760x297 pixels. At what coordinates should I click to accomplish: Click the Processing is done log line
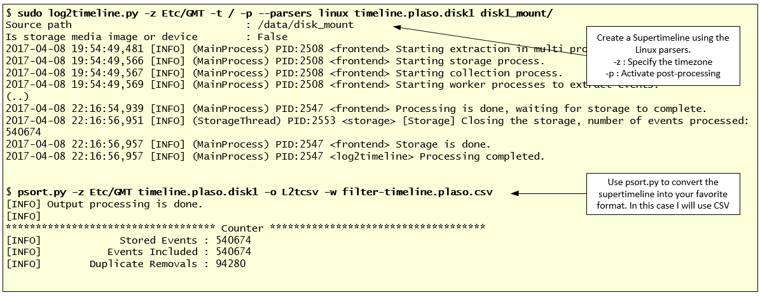(356, 109)
